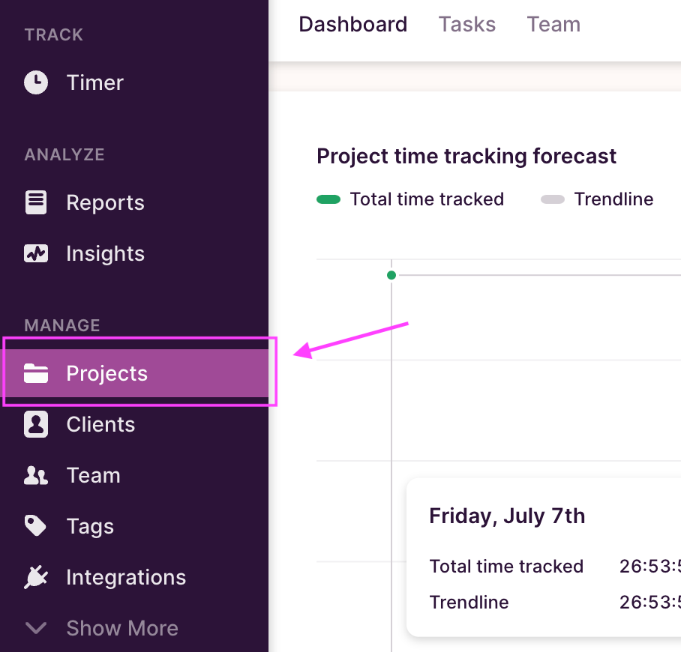The width and height of the screenshot is (681, 652).
Task: Select the Tags label icon
Action: pyautogui.click(x=36, y=526)
